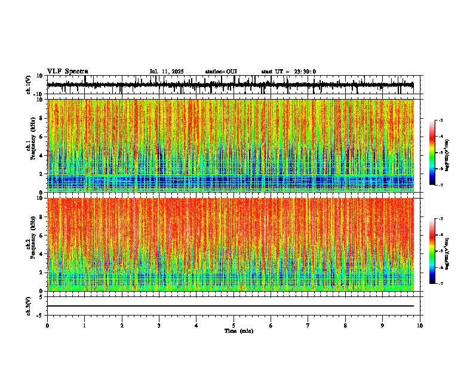Screen dimensions: 473x365
Task: Click time axis tick label "4"
Action: (x=196, y=326)
